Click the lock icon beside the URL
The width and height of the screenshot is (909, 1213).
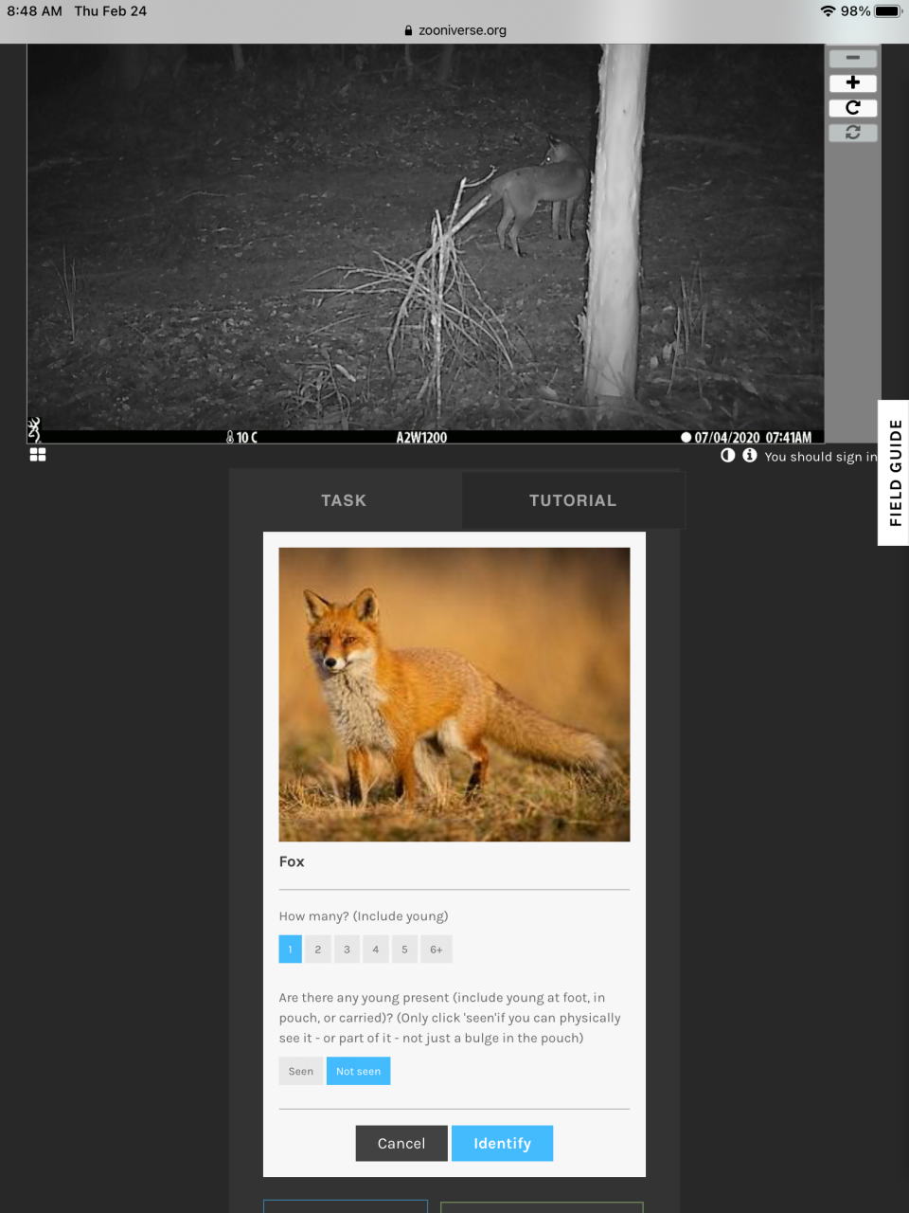click(x=408, y=30)
